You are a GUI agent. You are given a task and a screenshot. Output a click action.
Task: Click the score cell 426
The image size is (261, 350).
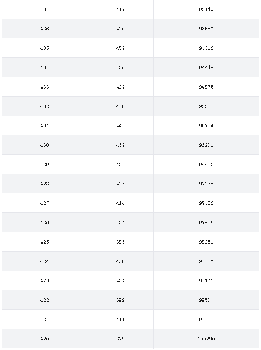tap(45, 223)
